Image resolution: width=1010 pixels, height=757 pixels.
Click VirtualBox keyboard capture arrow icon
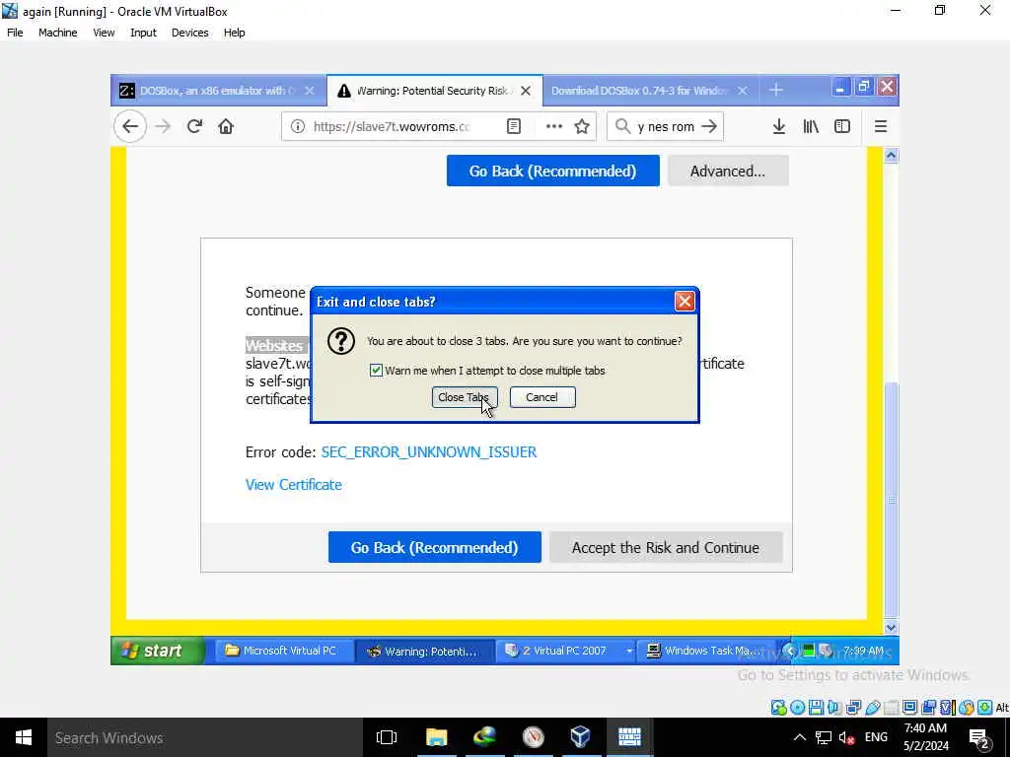coord(984,708)
